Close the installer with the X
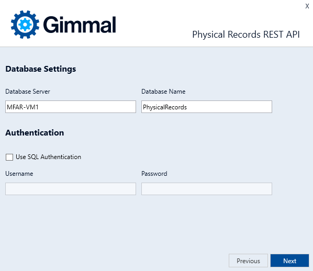This screenshot has height=271, width=313. coord(307,6)
